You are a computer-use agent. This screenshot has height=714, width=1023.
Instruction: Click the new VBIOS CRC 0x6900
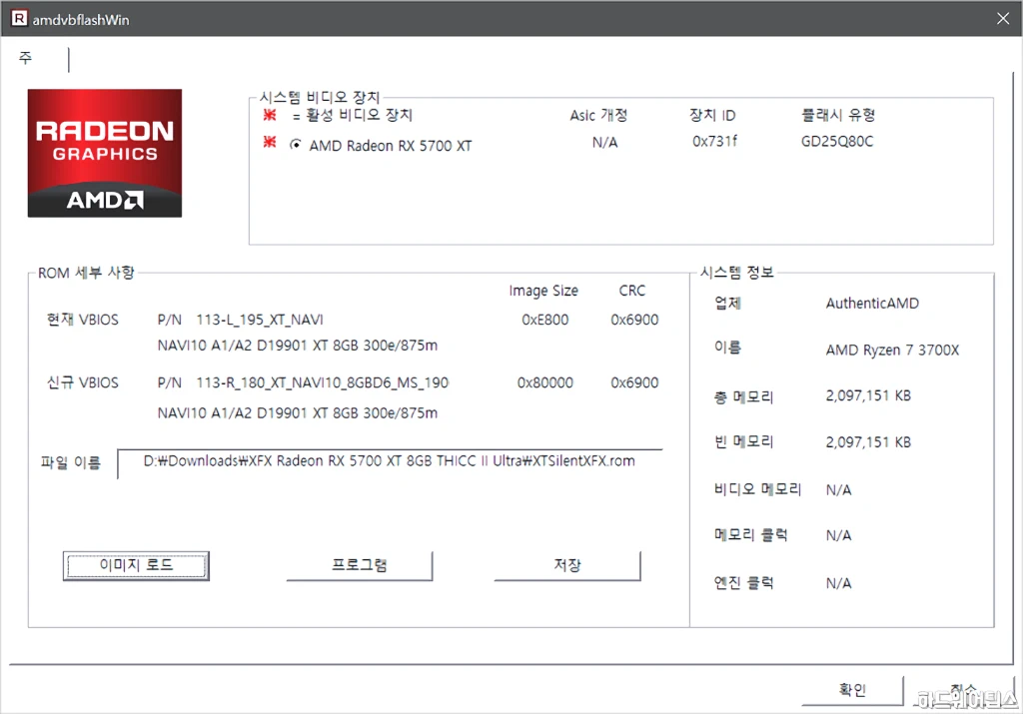(634, 382)
